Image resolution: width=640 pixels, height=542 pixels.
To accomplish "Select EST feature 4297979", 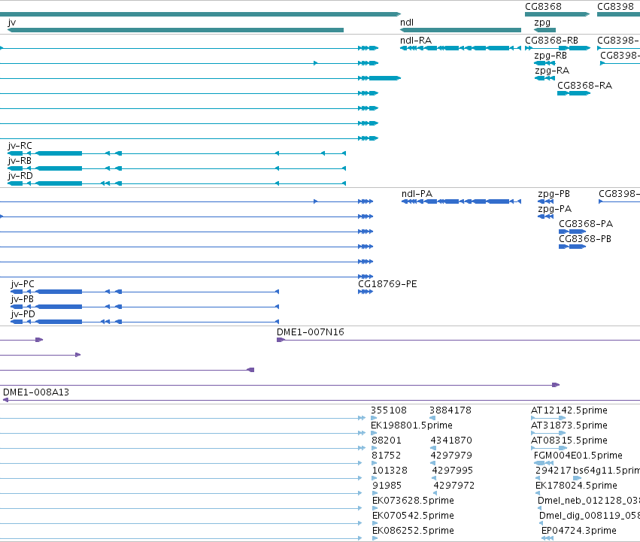I will (x=433, y=463).
